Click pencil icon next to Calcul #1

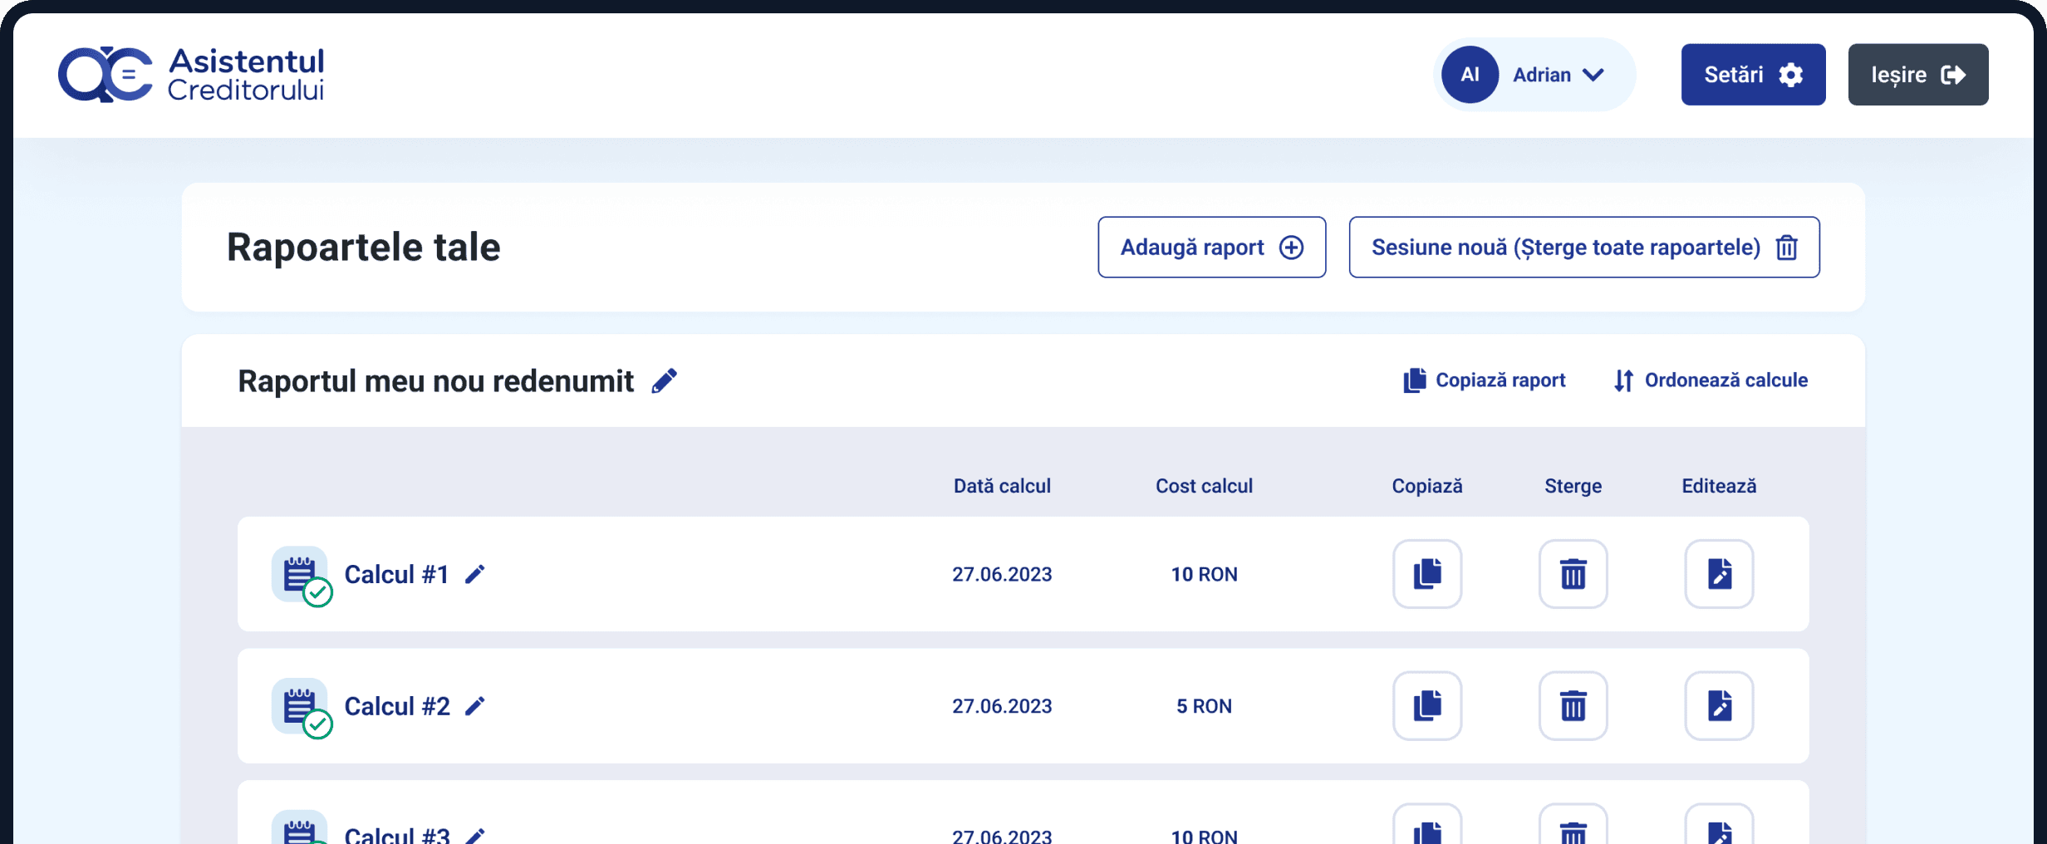(474, 575)
